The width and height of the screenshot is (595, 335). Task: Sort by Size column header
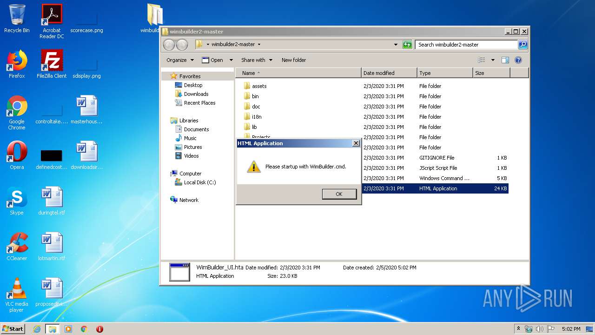tap(491, 73)
